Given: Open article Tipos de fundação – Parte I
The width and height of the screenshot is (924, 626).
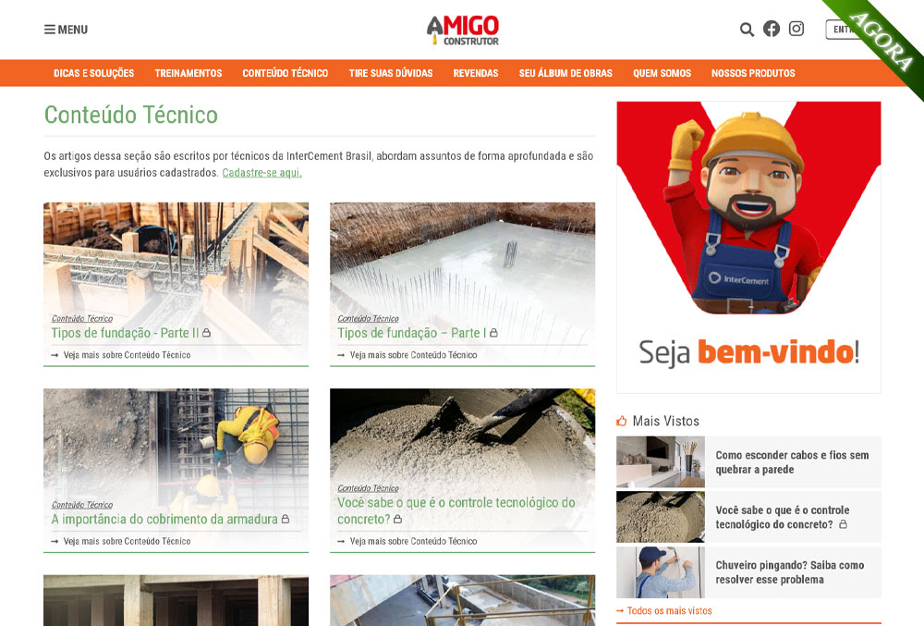Looking at the screenshot, I should click(x=412, y=333).
